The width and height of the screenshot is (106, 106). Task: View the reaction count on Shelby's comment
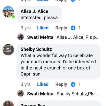(x=79, y=84)
